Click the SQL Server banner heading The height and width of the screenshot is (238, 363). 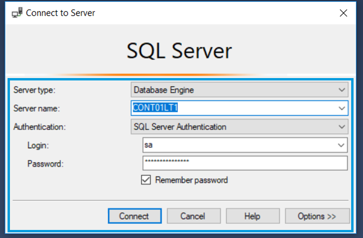(x=180, y=51)
